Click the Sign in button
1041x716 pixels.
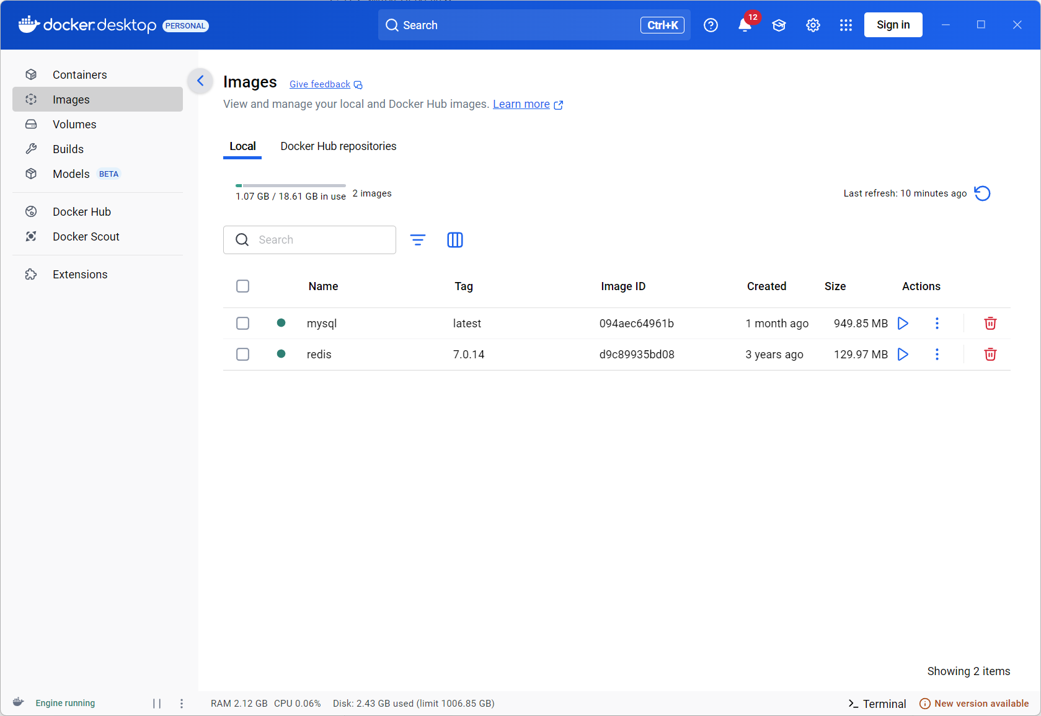coord(893,25)
